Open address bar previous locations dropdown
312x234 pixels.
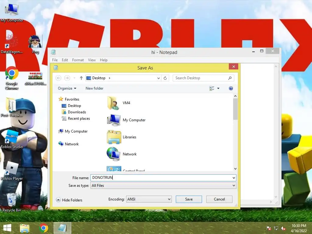(158, 78)
